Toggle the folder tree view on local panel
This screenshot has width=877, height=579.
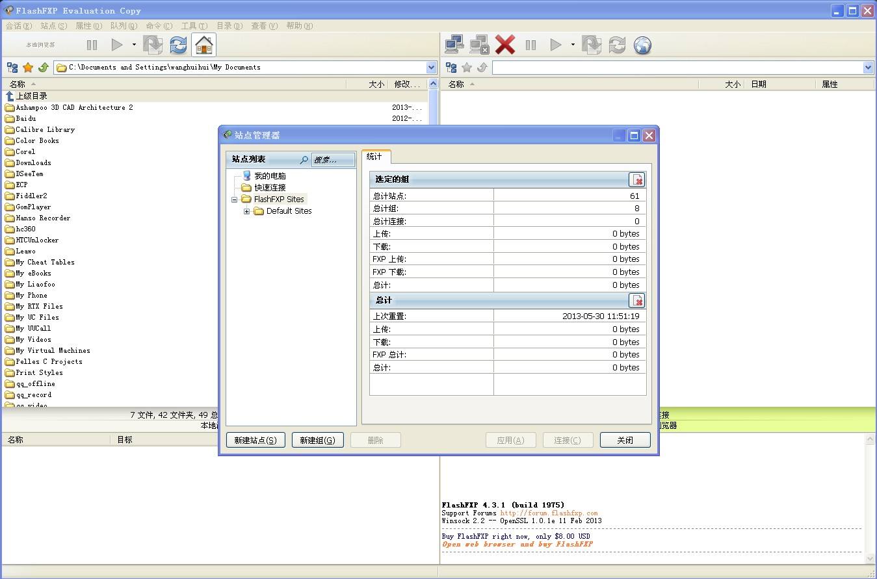point(12,67)
